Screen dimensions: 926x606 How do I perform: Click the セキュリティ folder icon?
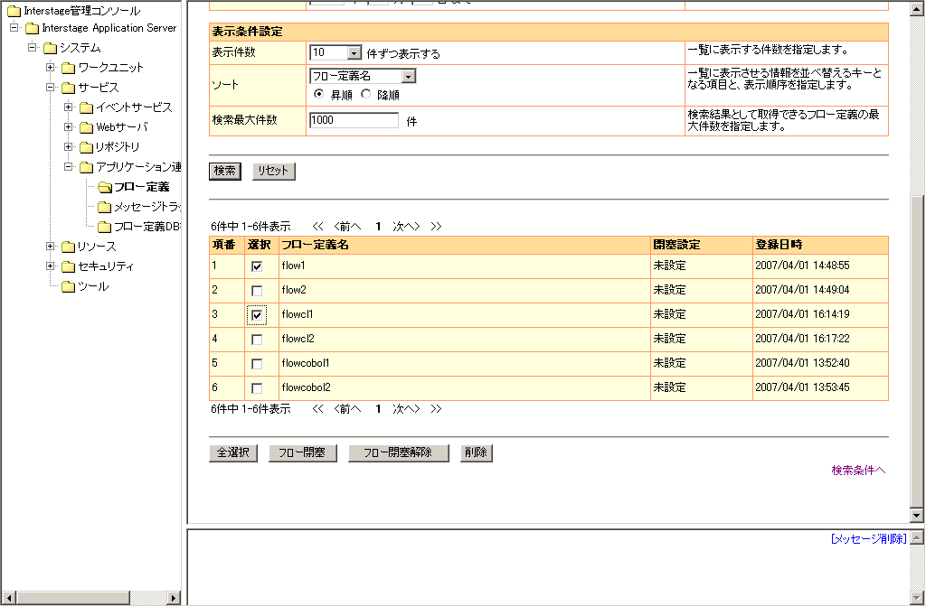(x=69, y=266)
